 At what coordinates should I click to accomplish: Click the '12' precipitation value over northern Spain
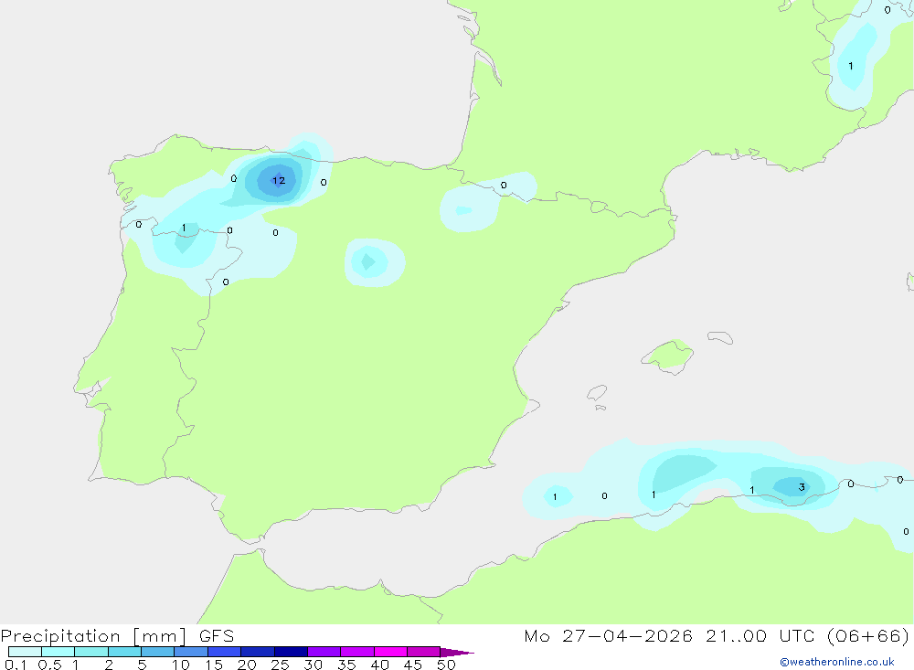[x=279, y=180]
